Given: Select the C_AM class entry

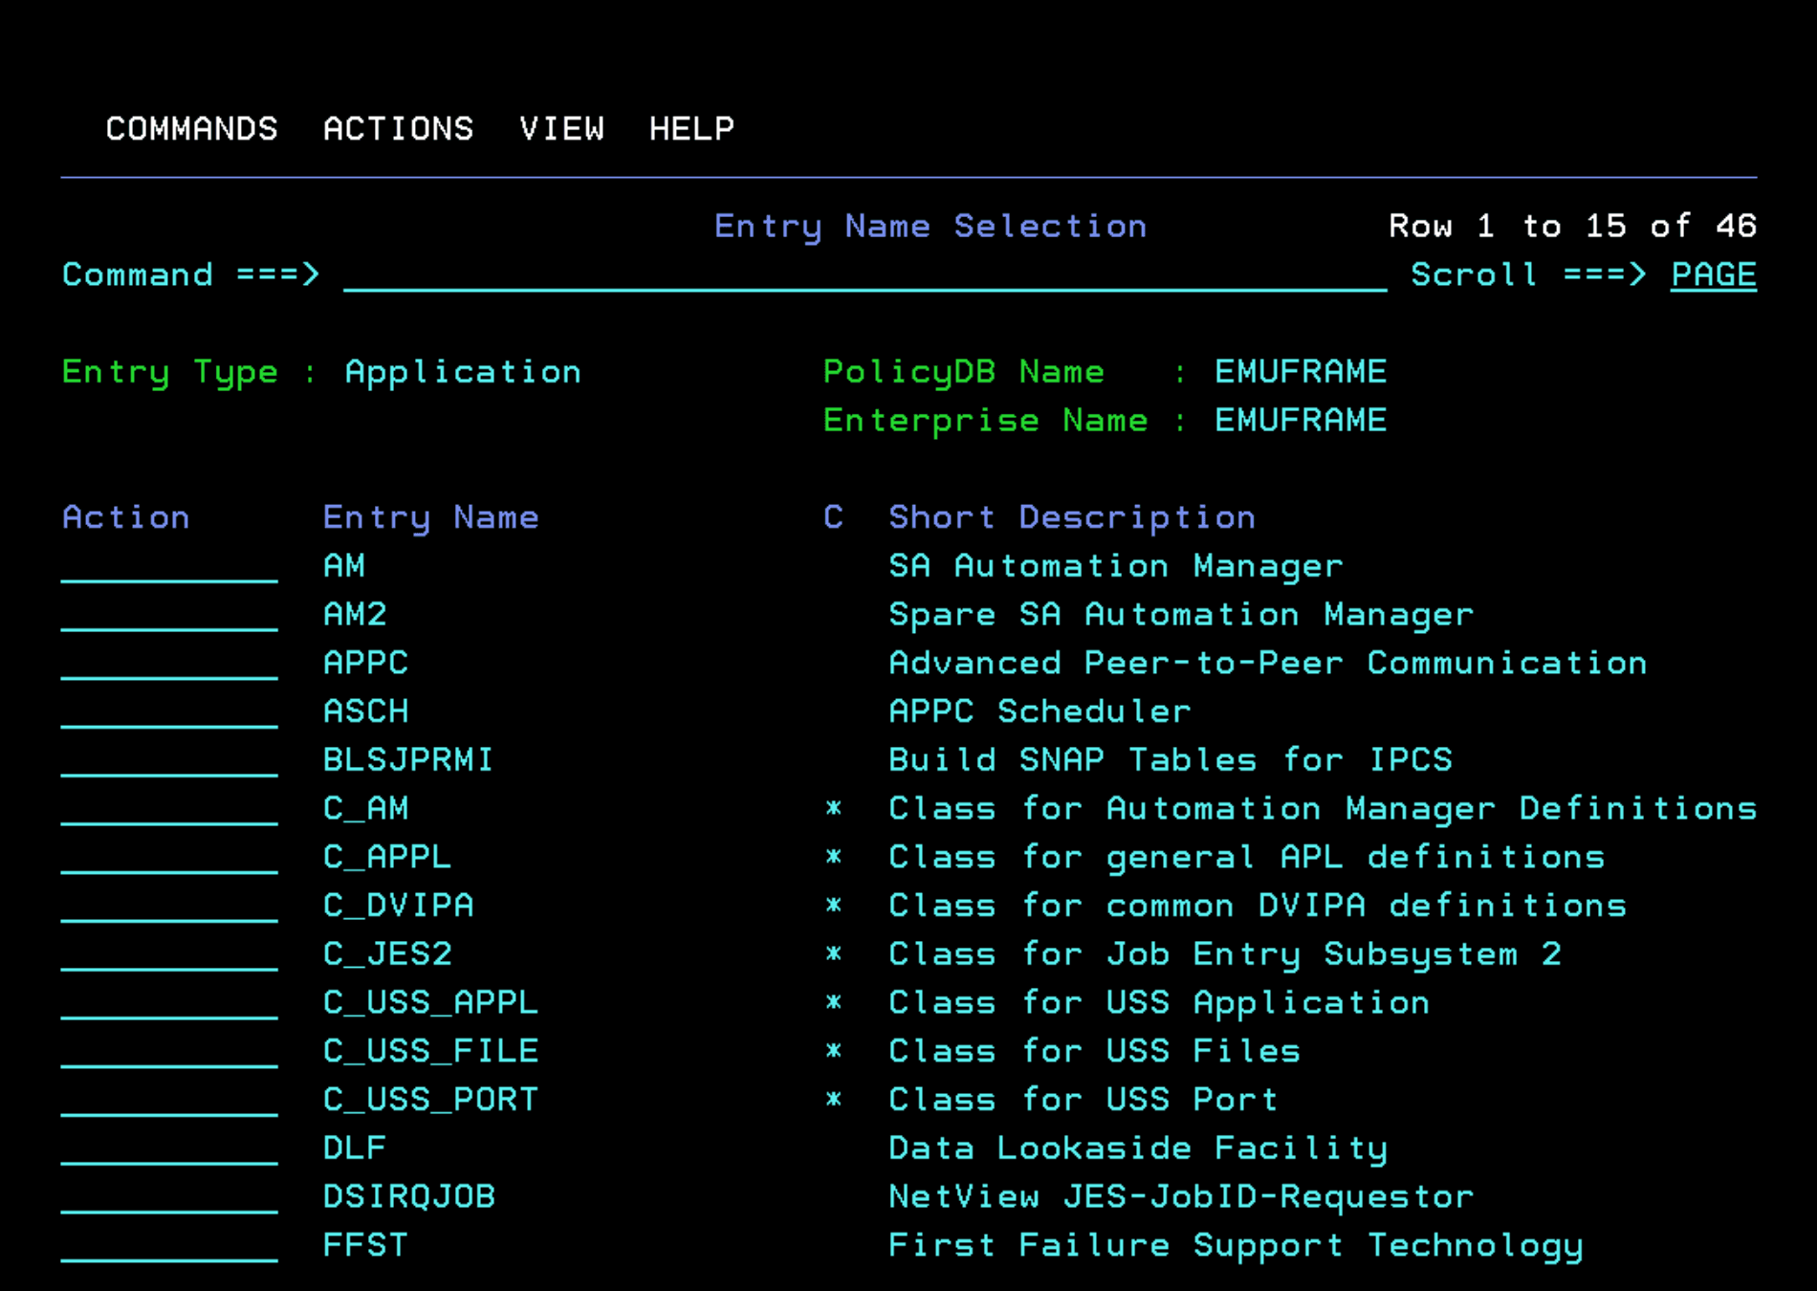Looking at the screenshot, I should (366, 808).
